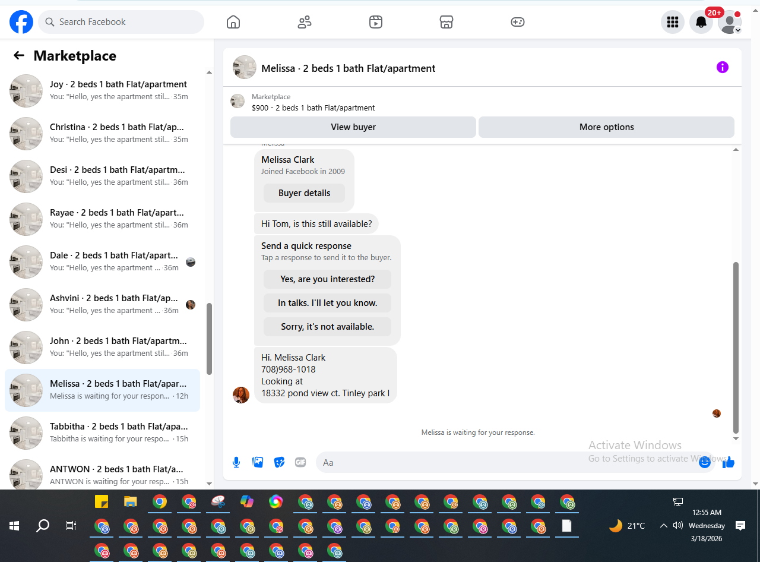This screenshot has width=760, height=562.
Task: Open the taskbar clock and date
Action: coord(707,525)
